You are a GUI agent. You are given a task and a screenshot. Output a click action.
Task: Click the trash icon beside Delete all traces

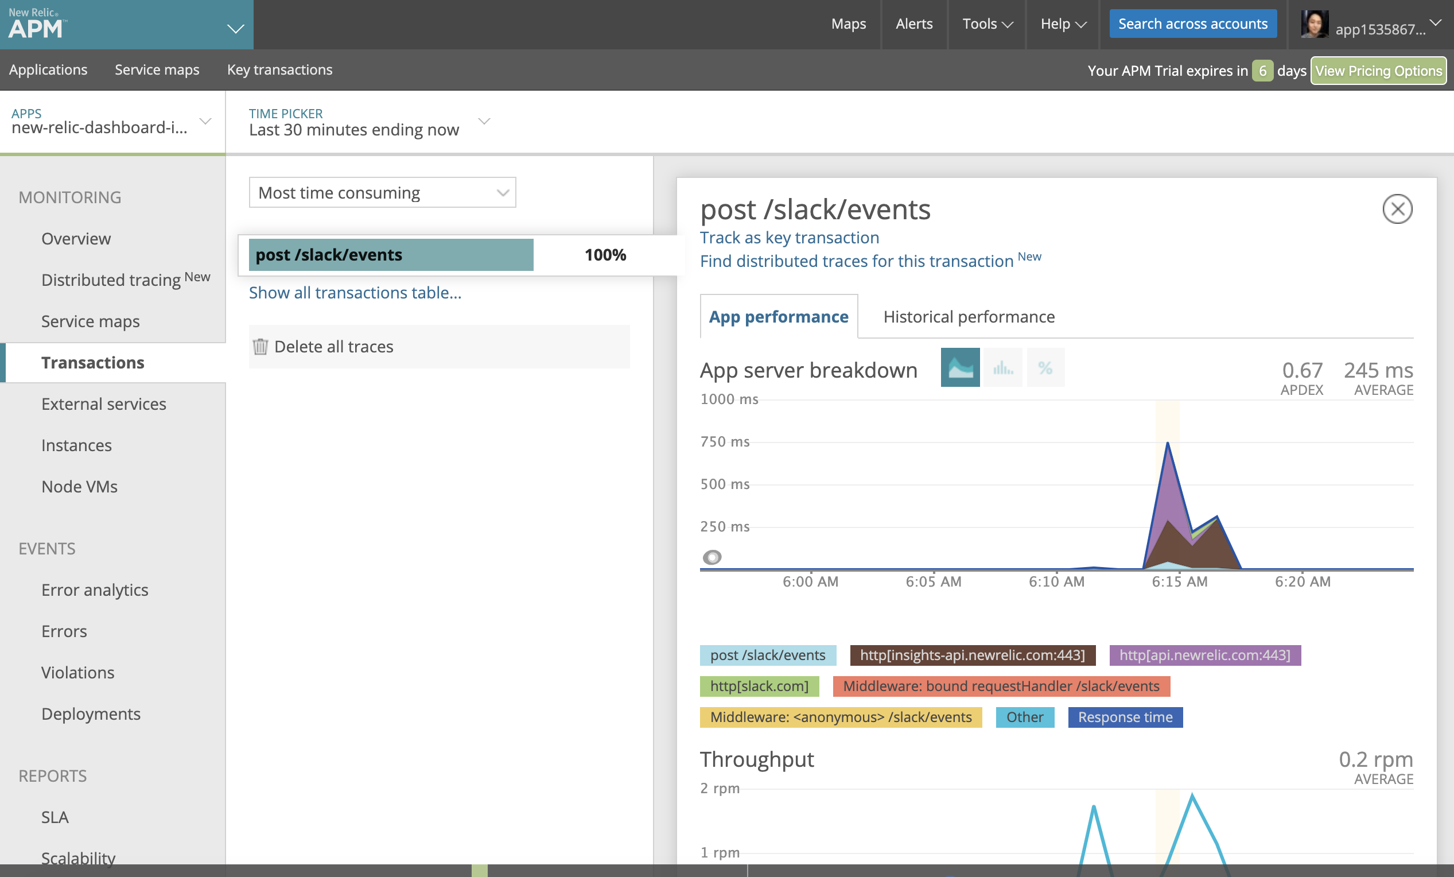pos(261,347)
